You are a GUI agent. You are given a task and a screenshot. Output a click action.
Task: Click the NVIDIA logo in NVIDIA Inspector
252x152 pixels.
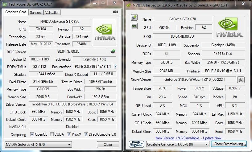(x=229, y=27)
